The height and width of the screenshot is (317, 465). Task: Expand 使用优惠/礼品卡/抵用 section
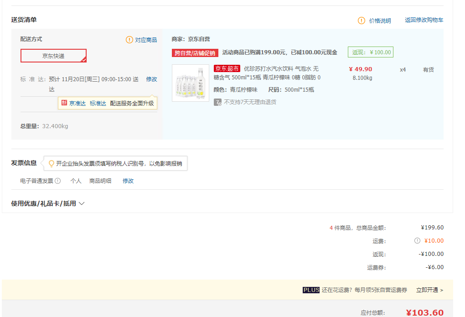[48, 203]
